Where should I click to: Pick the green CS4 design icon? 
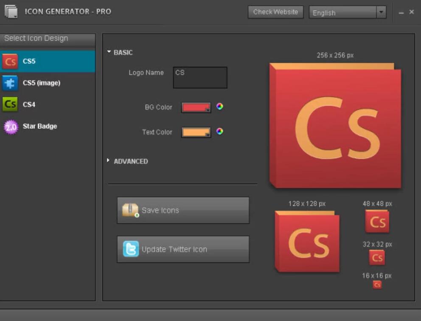(x=10, y=104)
